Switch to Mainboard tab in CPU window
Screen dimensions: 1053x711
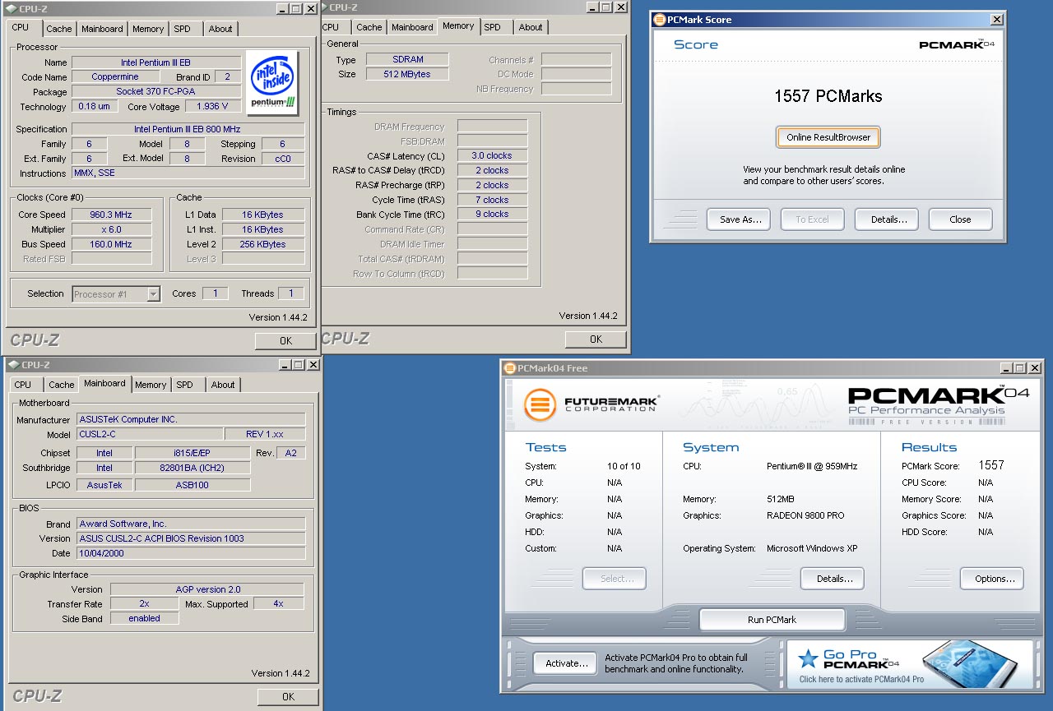point(102,29)
